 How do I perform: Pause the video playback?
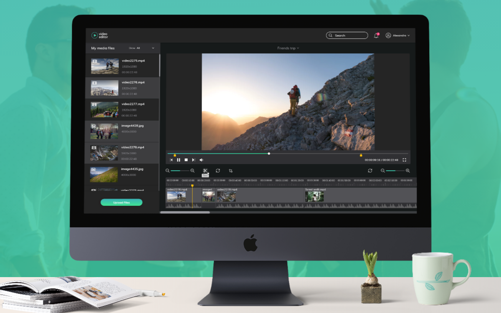tap(179, 160)
